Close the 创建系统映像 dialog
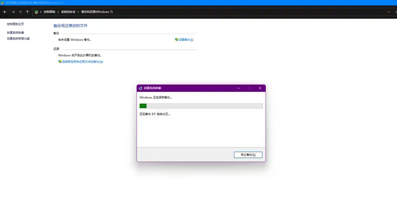 pos(260,88)
